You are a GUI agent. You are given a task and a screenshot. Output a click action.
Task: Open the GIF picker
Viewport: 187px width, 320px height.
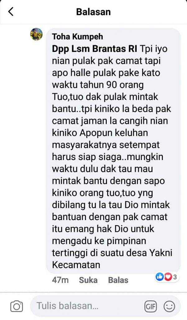point(150,306)
